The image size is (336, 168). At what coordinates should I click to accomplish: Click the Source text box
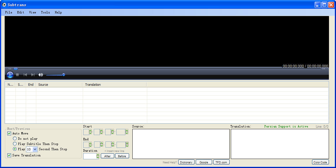click(181, 144)
